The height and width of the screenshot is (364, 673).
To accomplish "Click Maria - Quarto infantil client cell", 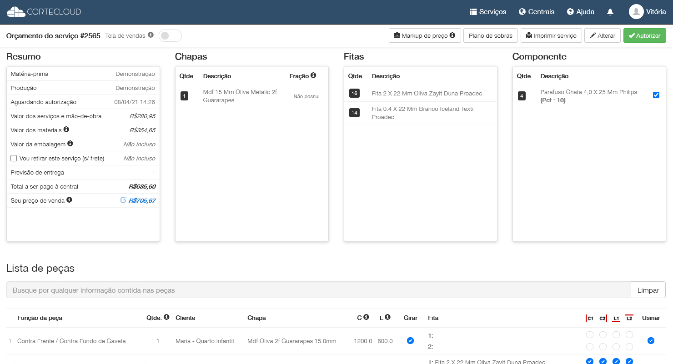I will coord(205,341).
